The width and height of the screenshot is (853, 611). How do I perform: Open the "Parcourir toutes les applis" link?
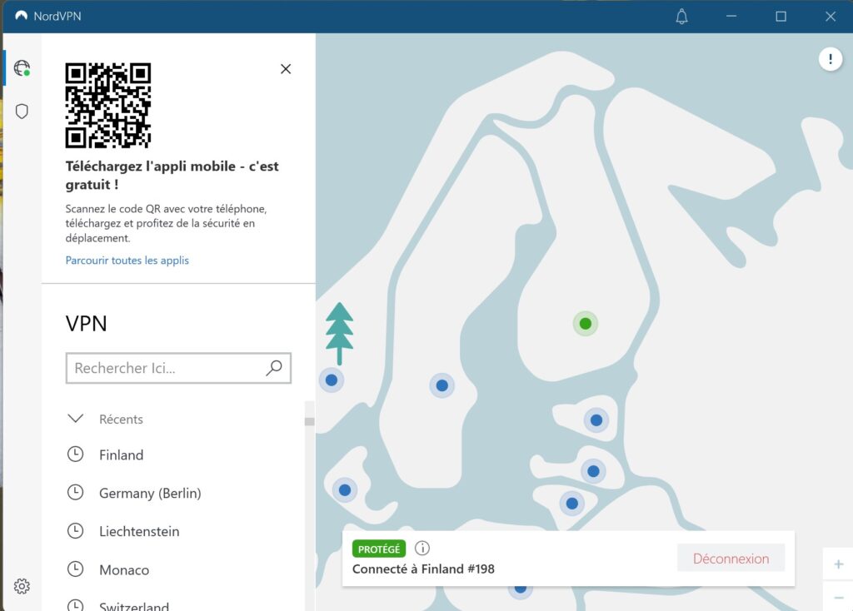click(127, 261)
